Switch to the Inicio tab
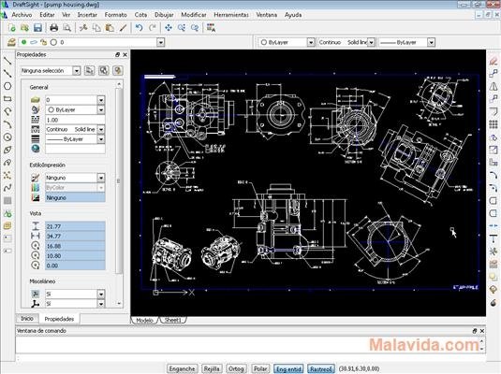Screen dimensions: 501x374 click(27, 319)
